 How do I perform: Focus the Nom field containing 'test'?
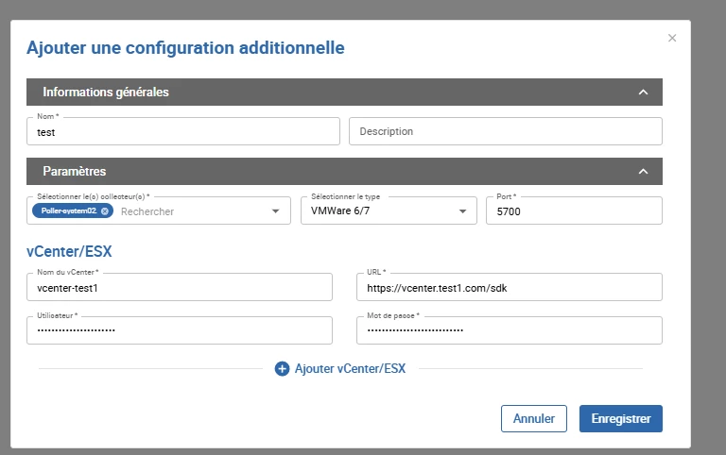pyautogui.click(x=182, y=132)
